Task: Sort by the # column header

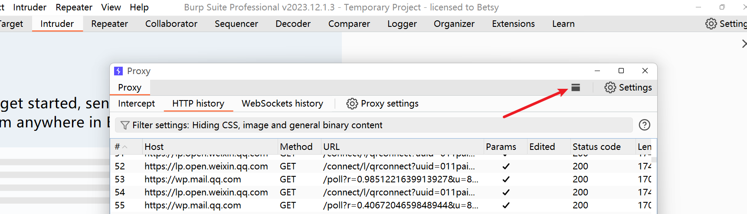Action: coord(126,147)
